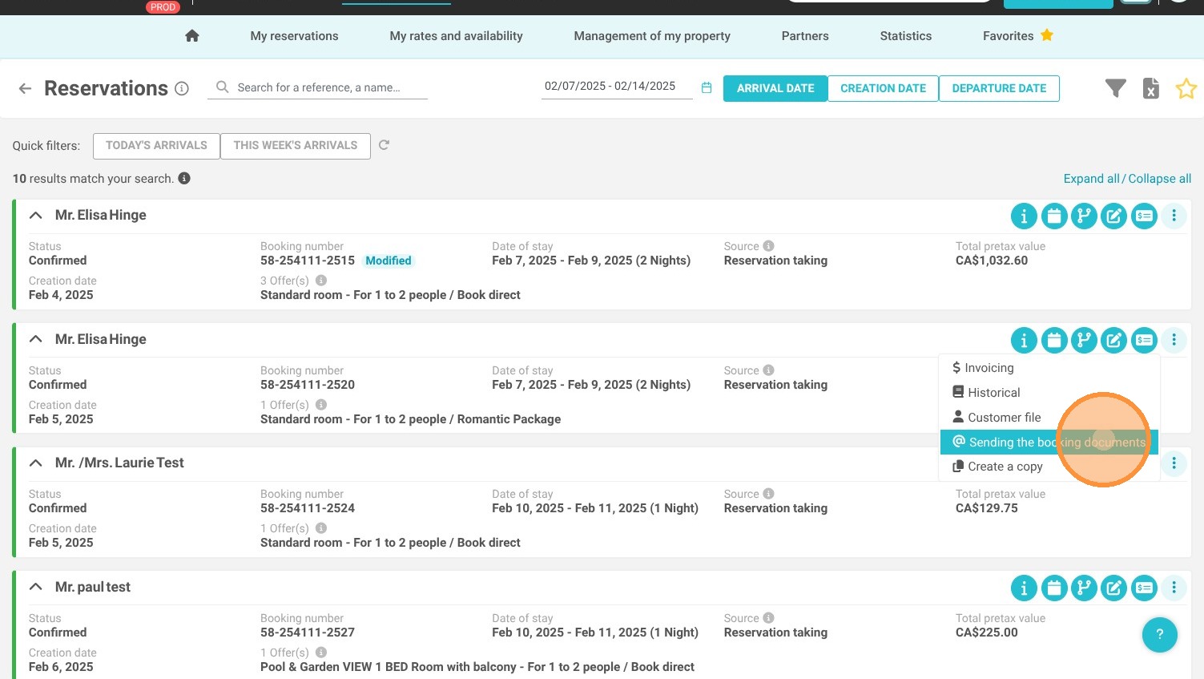Apply TODAY'S ARRIVALS quick filter

(x=156, y=146)
